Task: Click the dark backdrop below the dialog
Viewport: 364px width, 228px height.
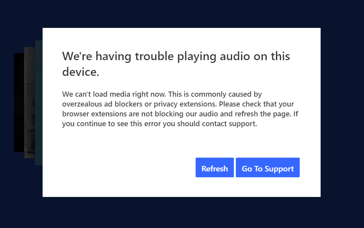Action: point(181,212)
